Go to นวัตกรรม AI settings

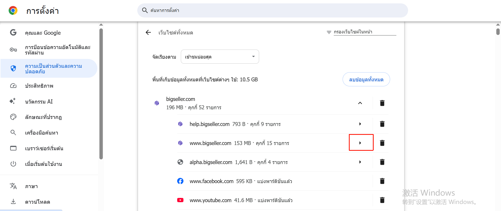39,101
